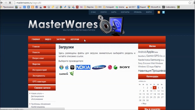
Task: Open the Jail iOS 7 bookmark
Action: [x=131, y=7]
